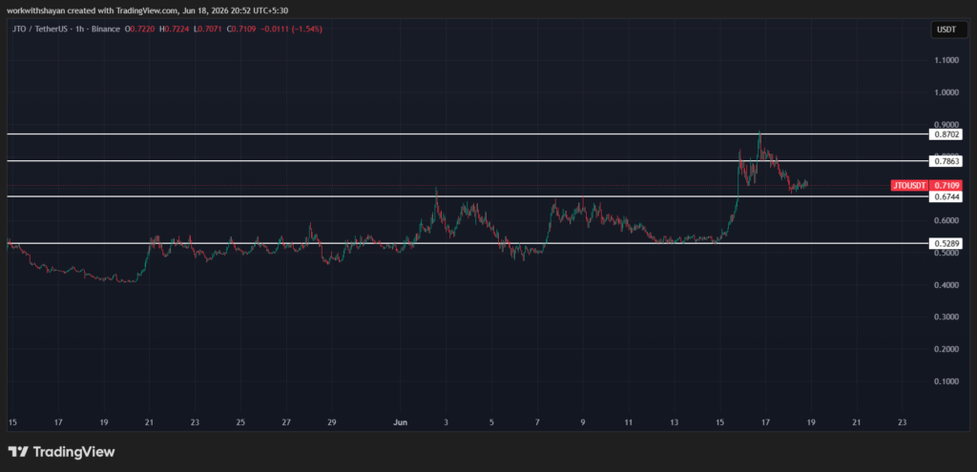Select the JTO / TetherUS symbol title
This screenshot has width=977, height=472.
[39, 29]
